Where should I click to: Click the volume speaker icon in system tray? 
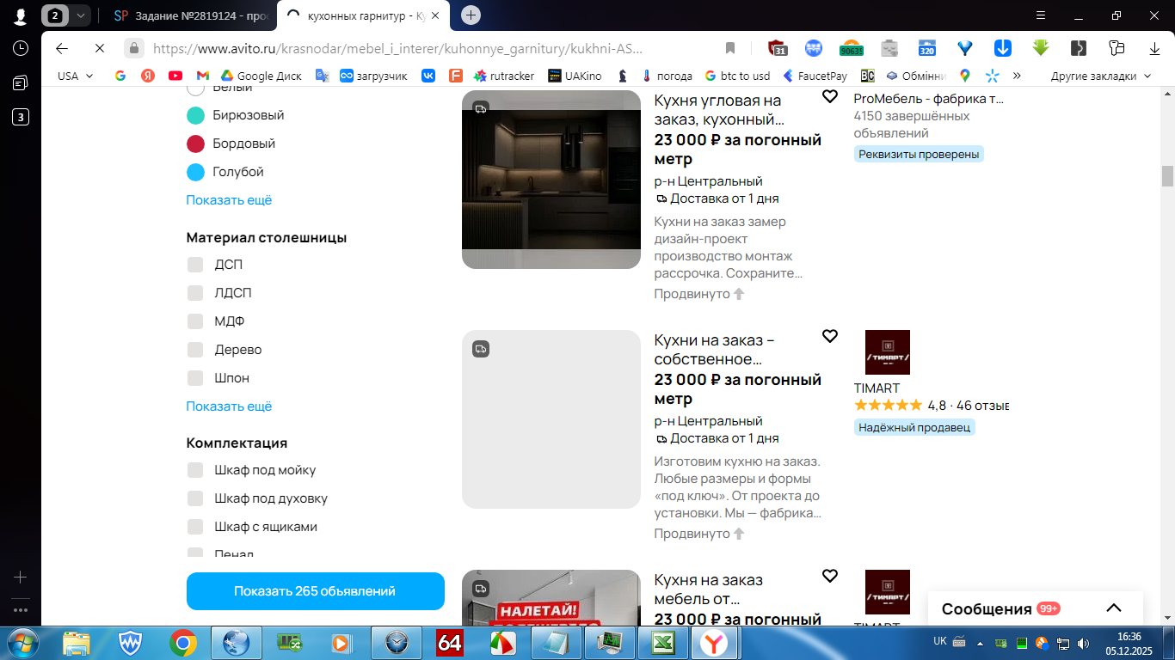(1082, 643)
